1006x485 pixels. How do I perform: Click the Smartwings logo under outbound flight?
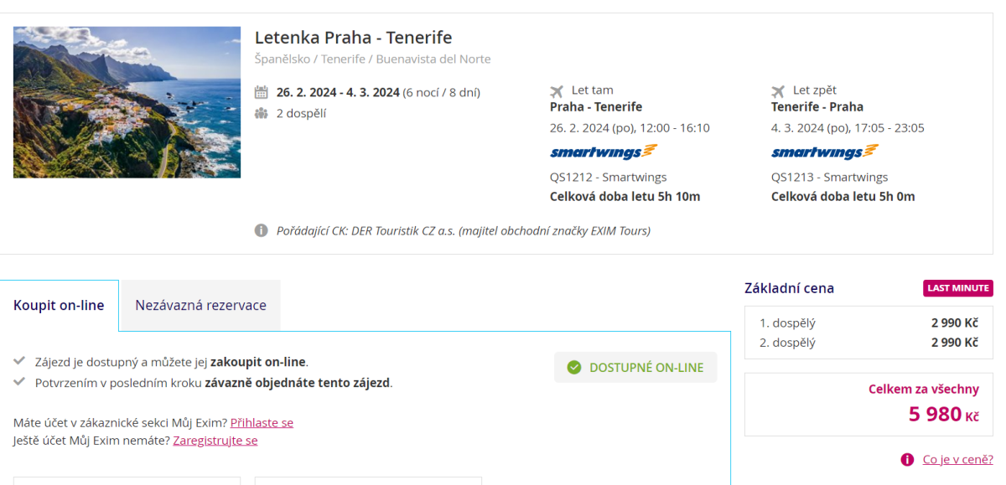604,152
